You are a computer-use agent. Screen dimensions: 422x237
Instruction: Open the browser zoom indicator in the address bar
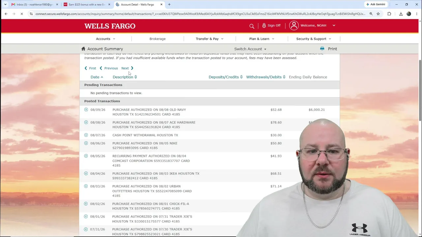click(x=371, y=14)
